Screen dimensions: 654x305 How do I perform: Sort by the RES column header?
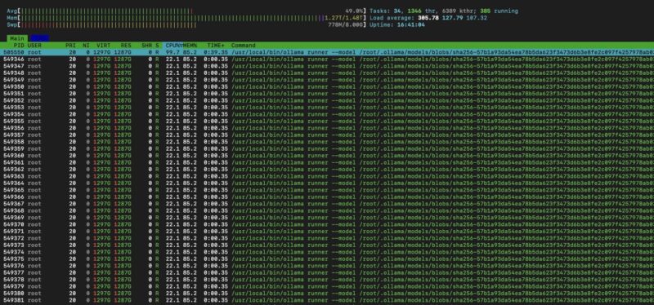126,45
